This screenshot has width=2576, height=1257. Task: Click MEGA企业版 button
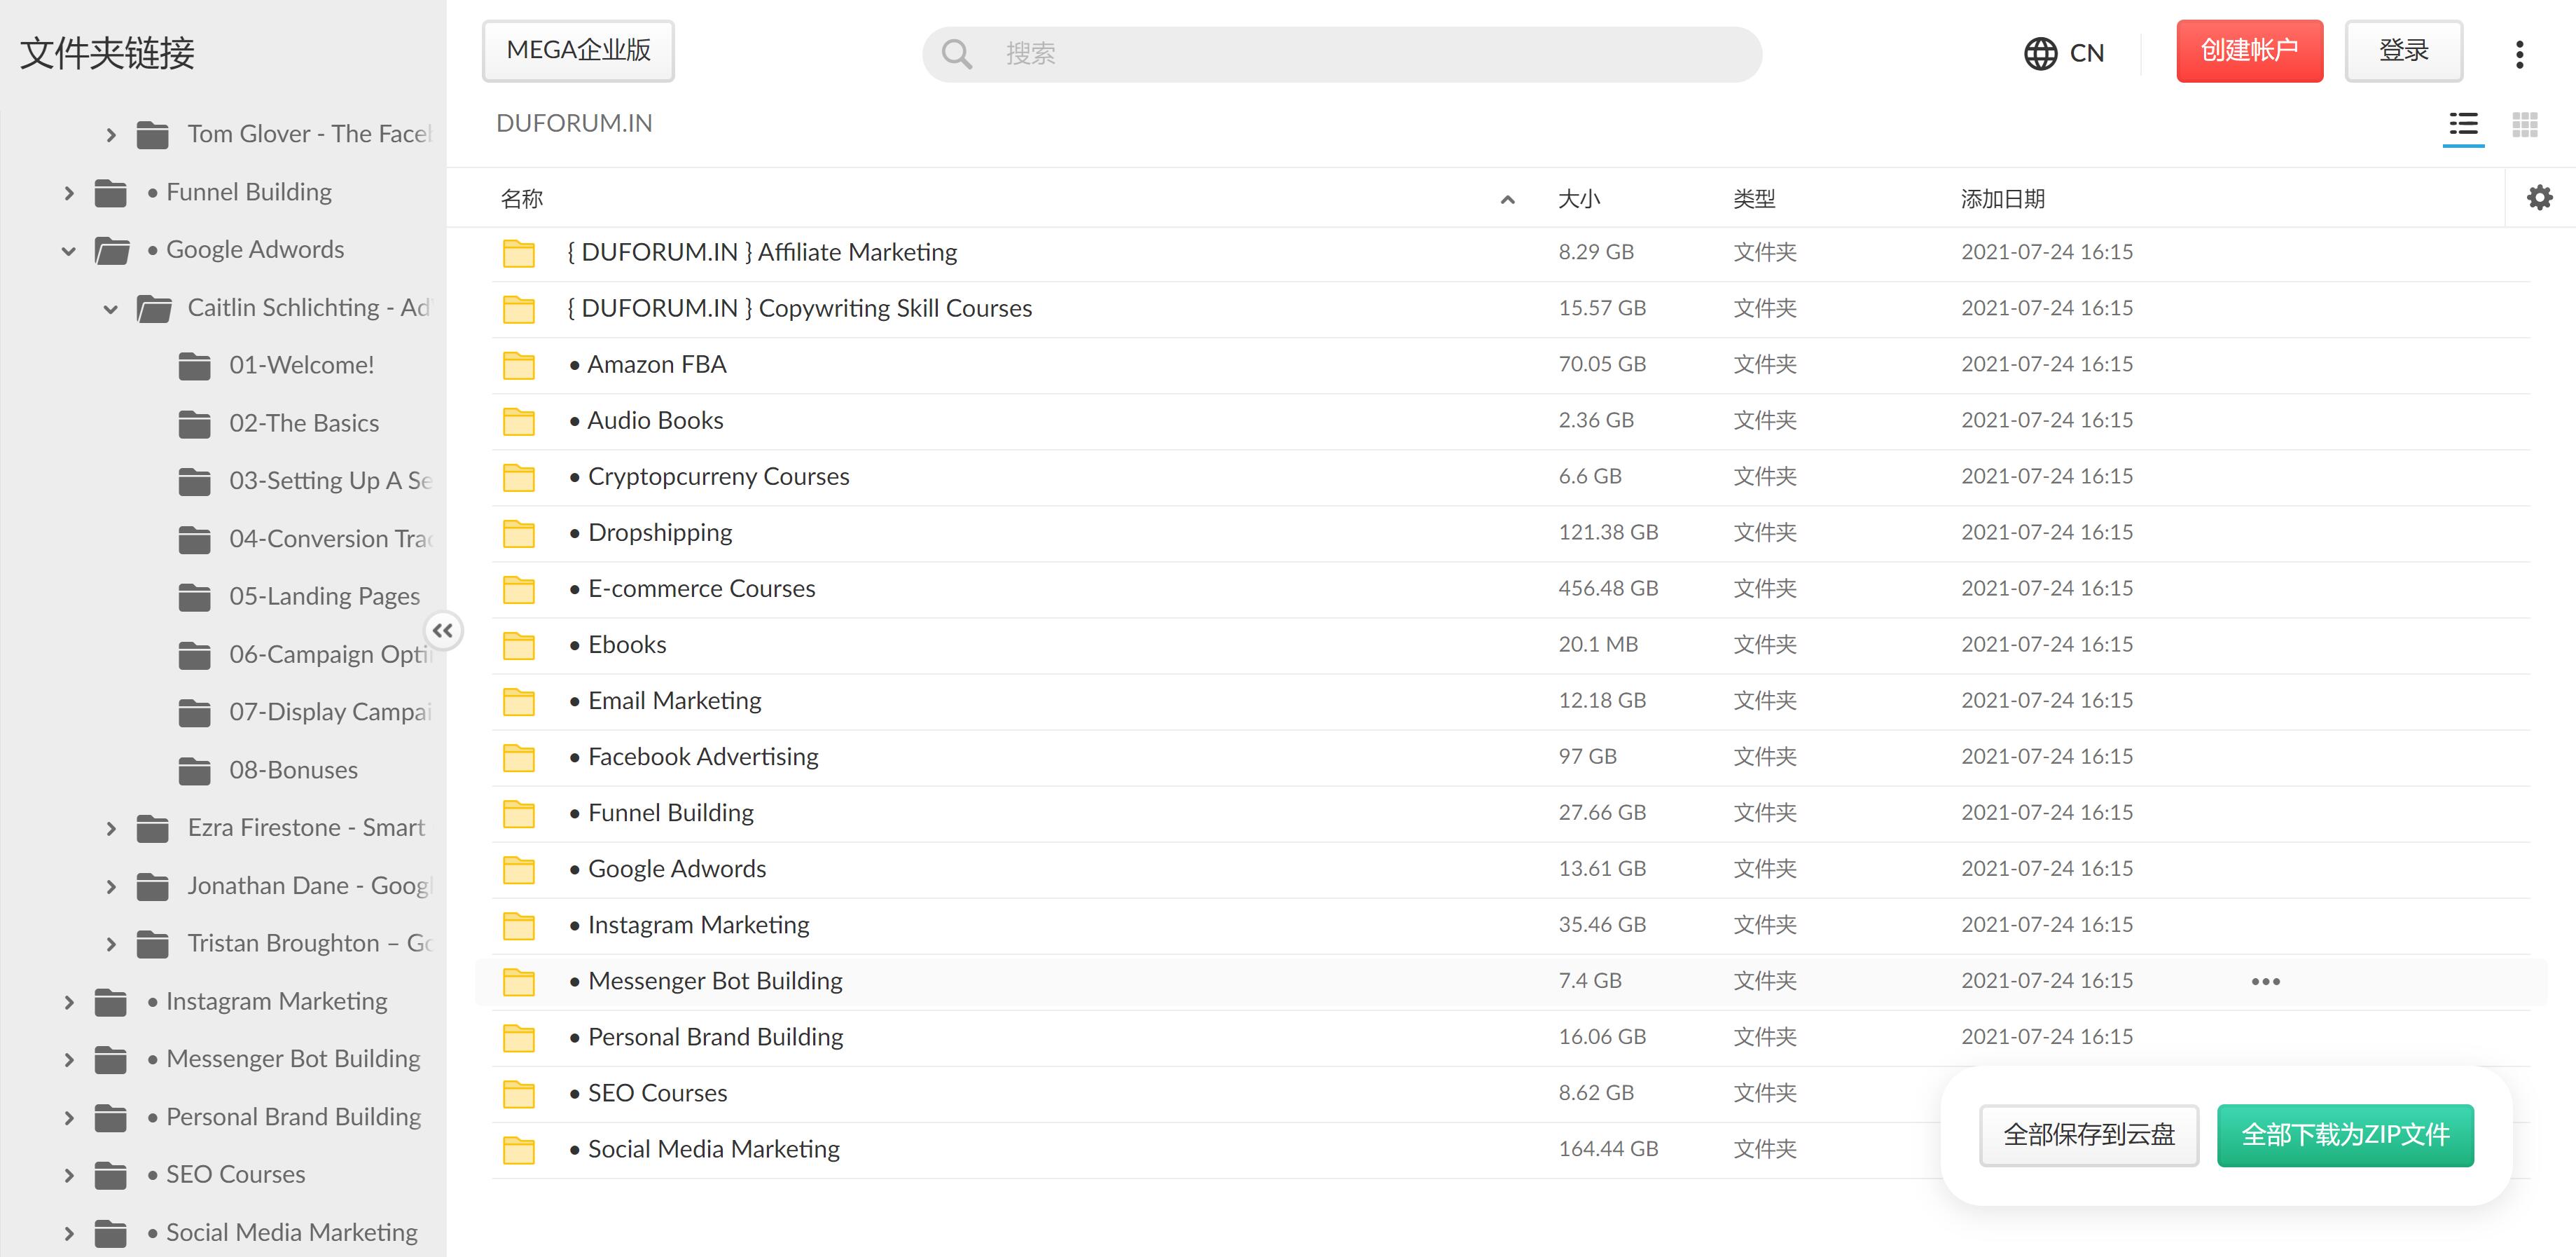click(578, 50)
